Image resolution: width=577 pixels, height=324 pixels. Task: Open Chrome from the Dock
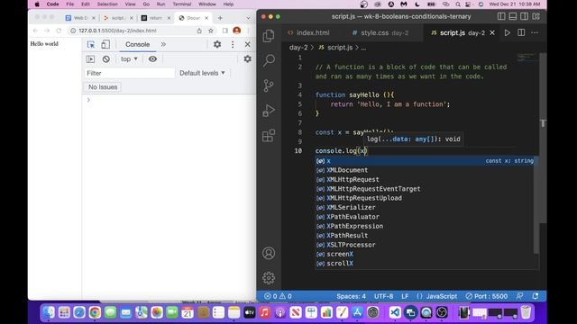pyautogui.click(x=95, y=312)
